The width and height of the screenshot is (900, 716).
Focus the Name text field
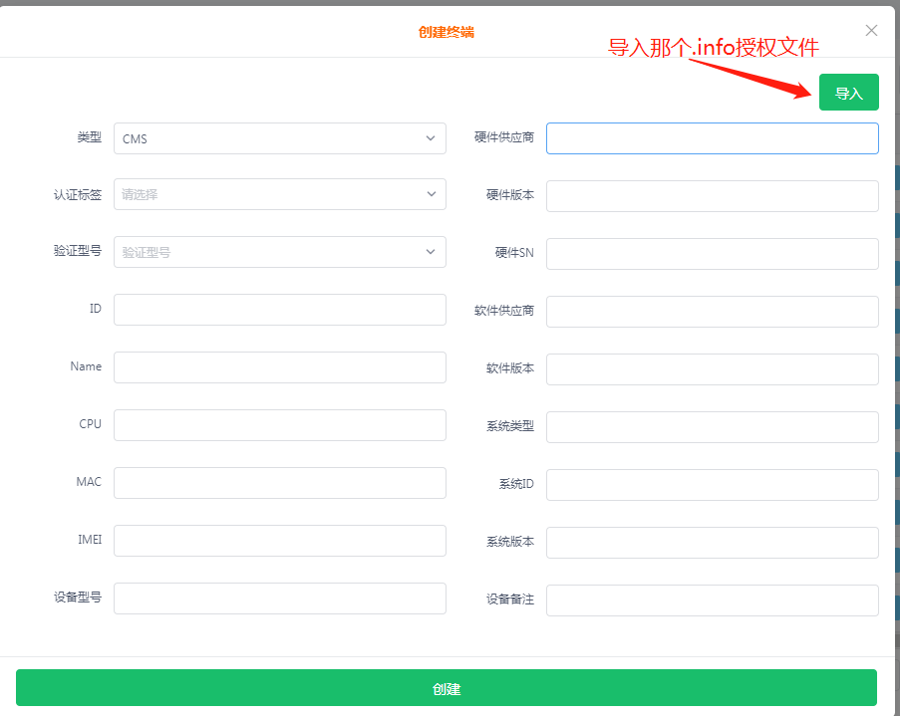279,367
